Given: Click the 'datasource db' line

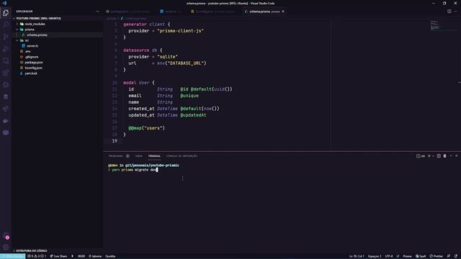Looking at the screenshot, I should click(x=143, y=50).
